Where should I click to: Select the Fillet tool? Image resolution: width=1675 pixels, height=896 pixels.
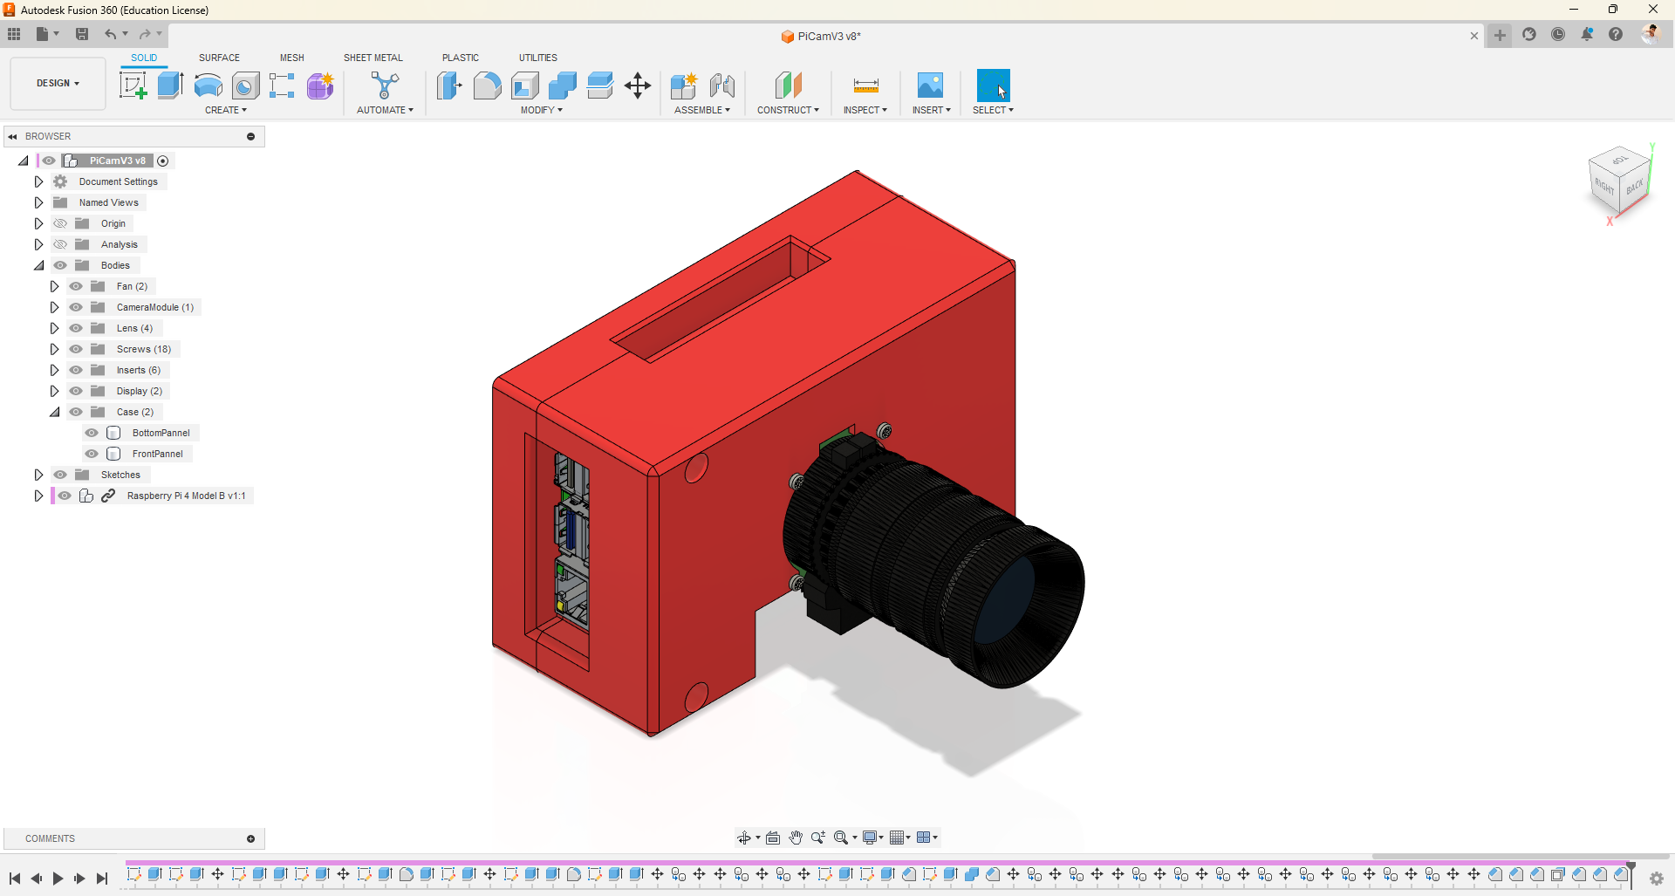pos(487,85)
